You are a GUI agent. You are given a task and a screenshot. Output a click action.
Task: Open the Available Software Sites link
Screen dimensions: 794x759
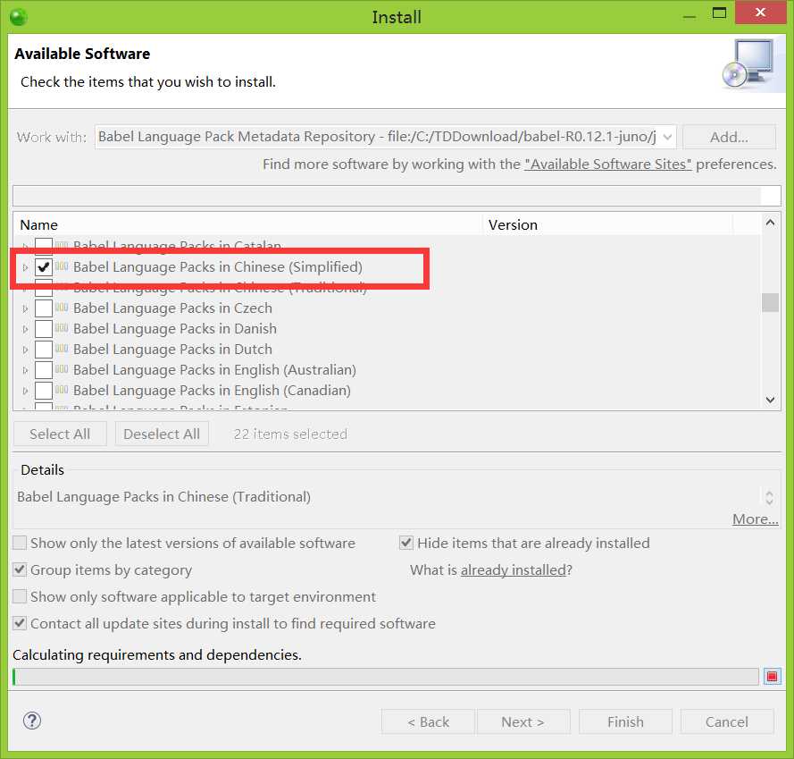[607, 164]
